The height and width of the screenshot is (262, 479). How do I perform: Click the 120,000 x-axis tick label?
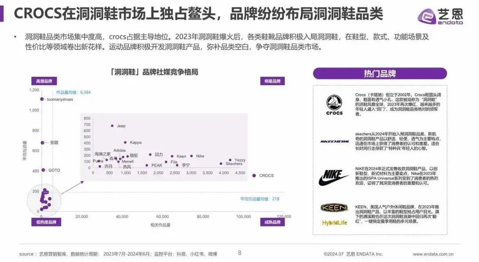click(x=284, y=216)
